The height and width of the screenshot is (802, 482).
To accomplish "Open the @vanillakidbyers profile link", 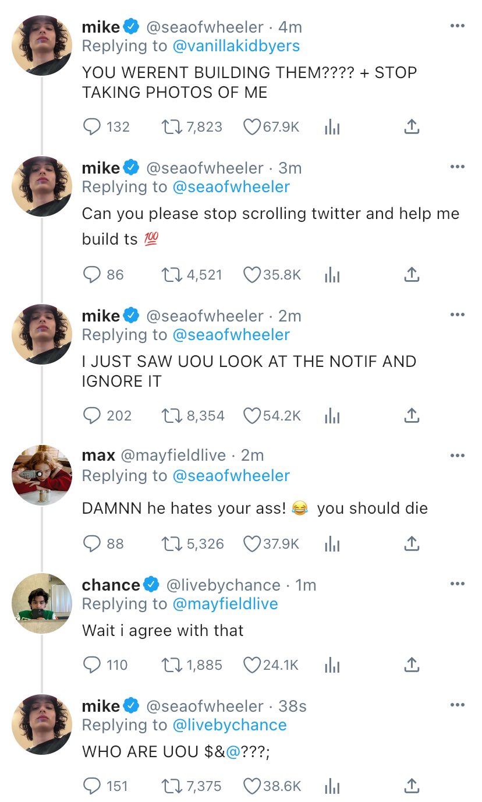I will tap(236, 45).
